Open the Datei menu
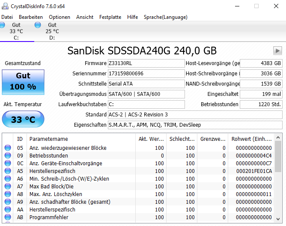 point(7,17)
